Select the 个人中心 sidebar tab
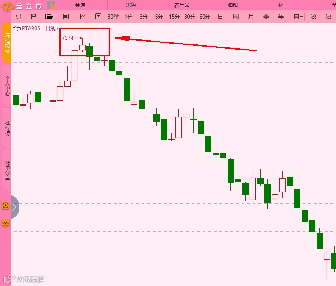The image size is (336, 286). click(x=7, y=86)
